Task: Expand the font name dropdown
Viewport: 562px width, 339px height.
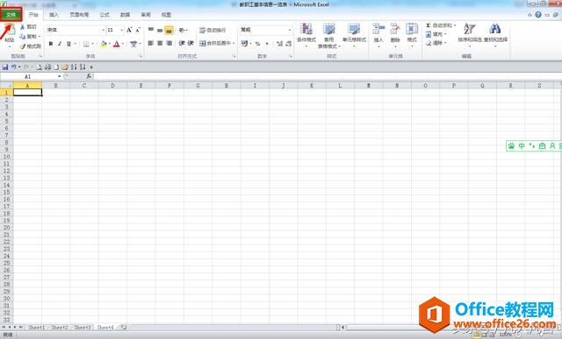Action: (x=104, y=30)
